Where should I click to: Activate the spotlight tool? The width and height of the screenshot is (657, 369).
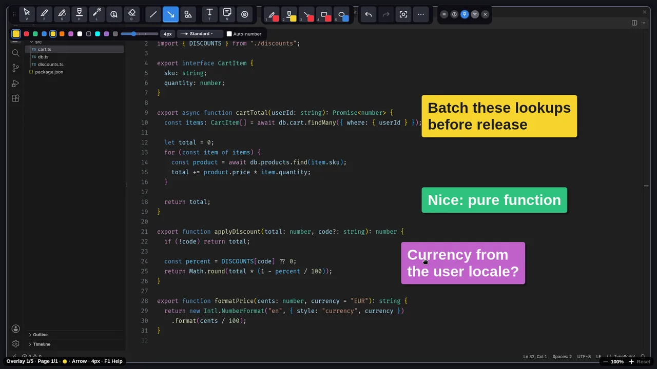coord(244,14)
